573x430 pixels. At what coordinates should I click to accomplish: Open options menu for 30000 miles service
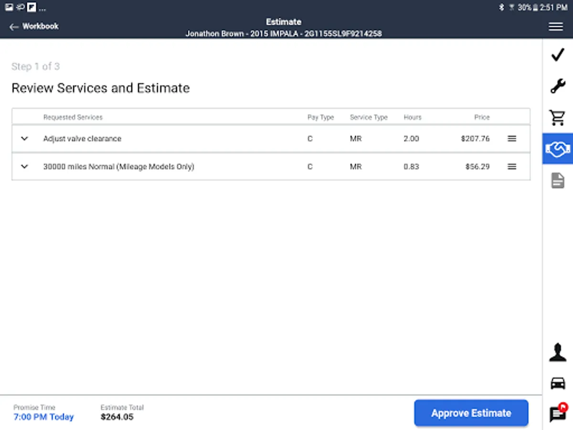pyautogui.click(x=512, y=167)
